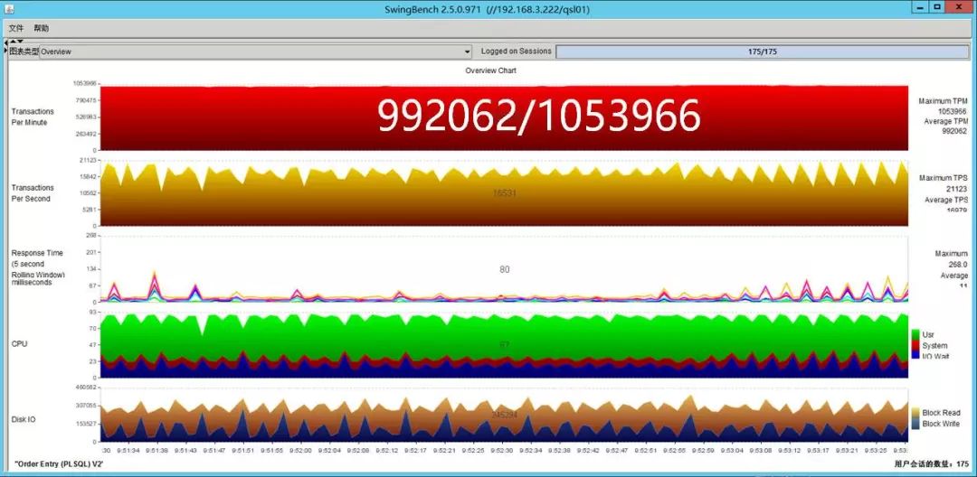Click the Logged on Sessions progress bar
This screenshot has height=477, width=977.
click(762, 51)
